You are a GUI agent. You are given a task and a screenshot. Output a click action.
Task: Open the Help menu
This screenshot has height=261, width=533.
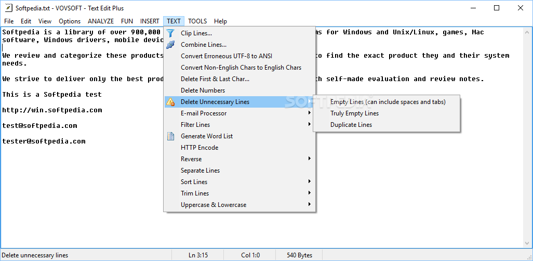click(220, 21)
